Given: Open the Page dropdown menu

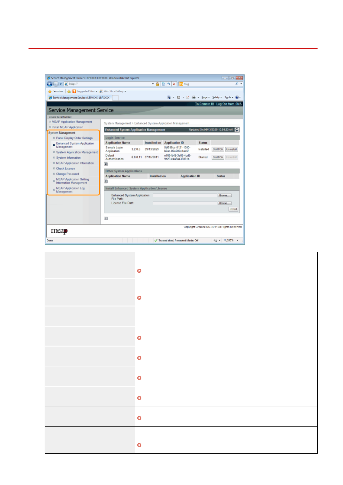Looking at the screenshot, I should pyautogui.click(x=205, y=97).
